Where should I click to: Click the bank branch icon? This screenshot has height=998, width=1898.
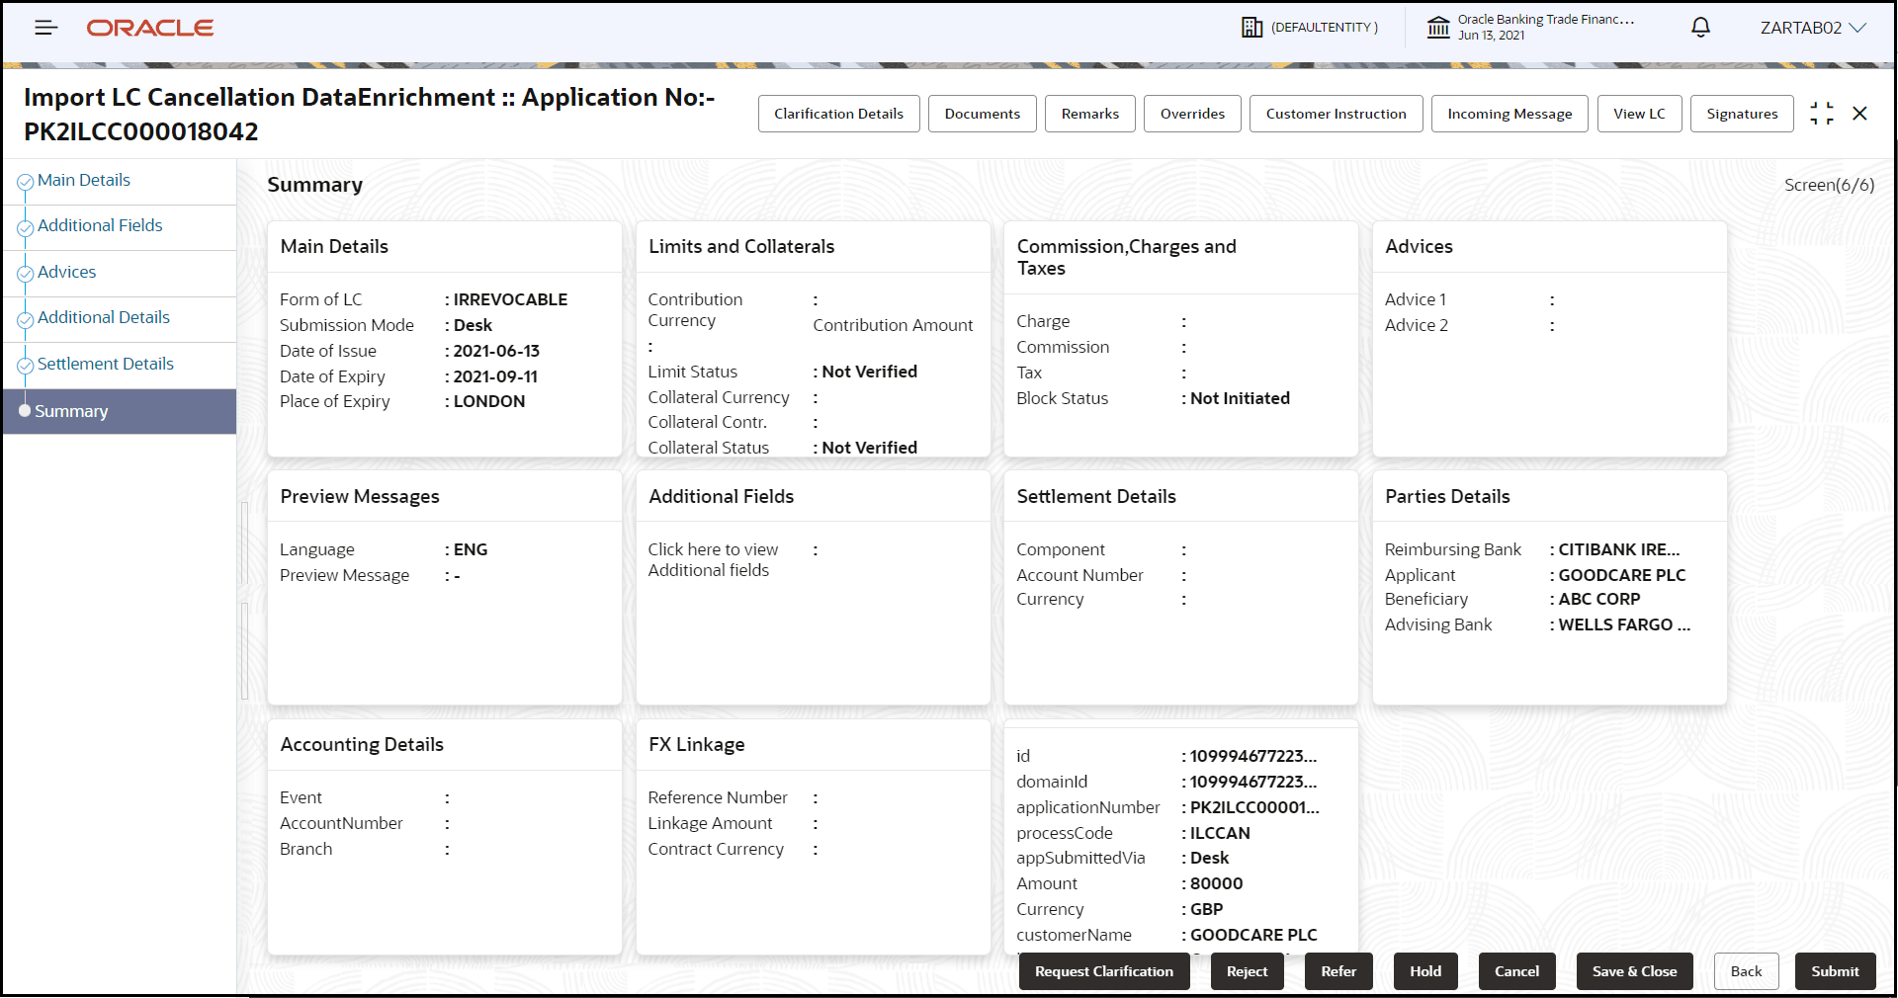[x=1438, y=28]
